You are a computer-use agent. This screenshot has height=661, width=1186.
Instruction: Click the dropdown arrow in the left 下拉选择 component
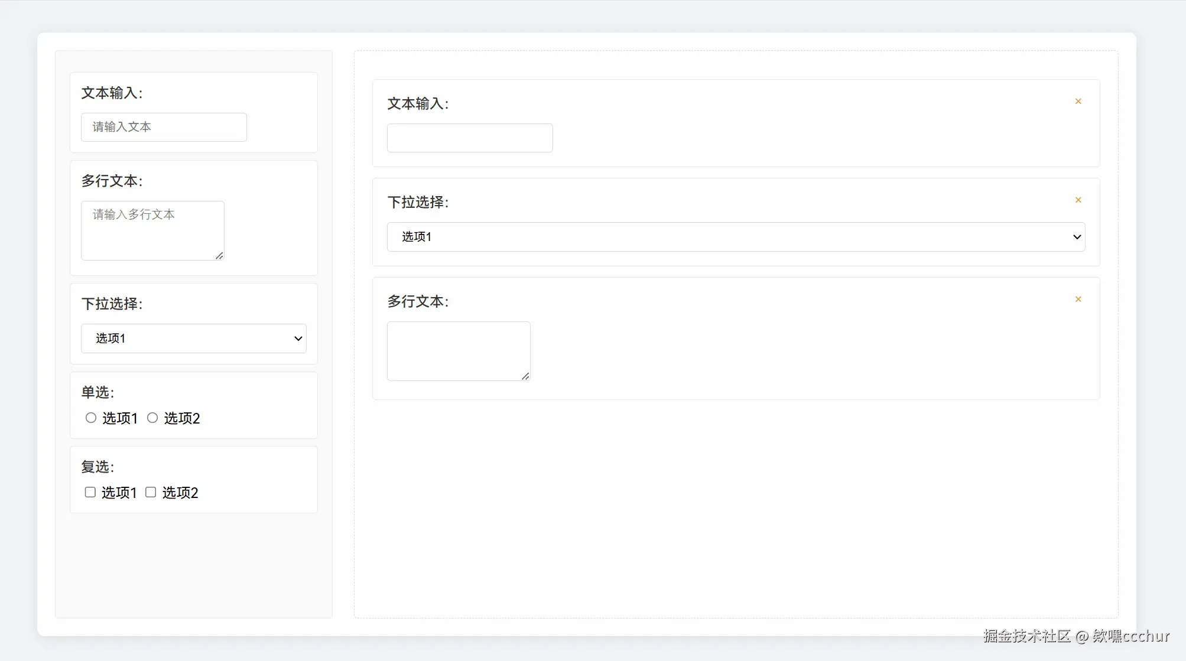click(x=297, y=338)
